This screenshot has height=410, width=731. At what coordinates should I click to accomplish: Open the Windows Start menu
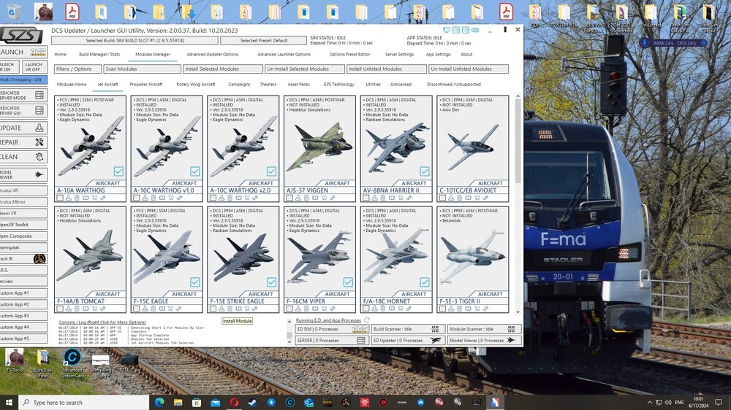[9, 402]
